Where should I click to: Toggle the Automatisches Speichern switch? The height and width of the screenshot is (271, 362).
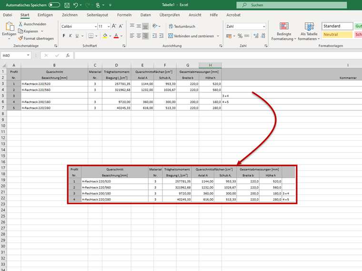(x=54, y=5)
